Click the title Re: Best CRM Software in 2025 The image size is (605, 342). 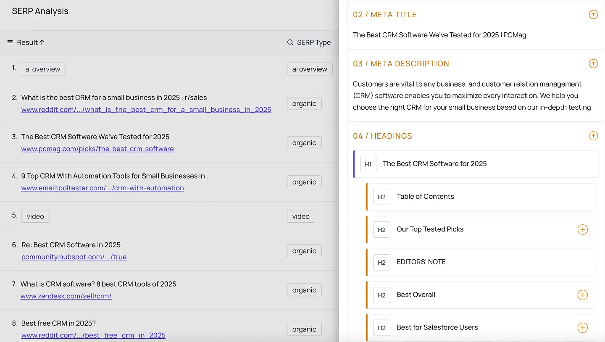(71, 245)
